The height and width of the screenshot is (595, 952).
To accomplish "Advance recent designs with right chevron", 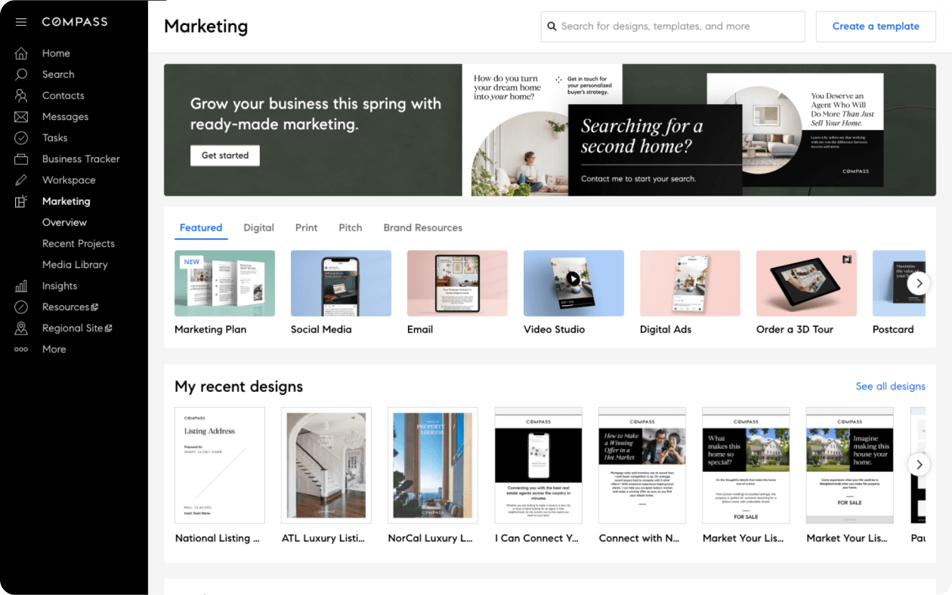I will pos(919,464).
